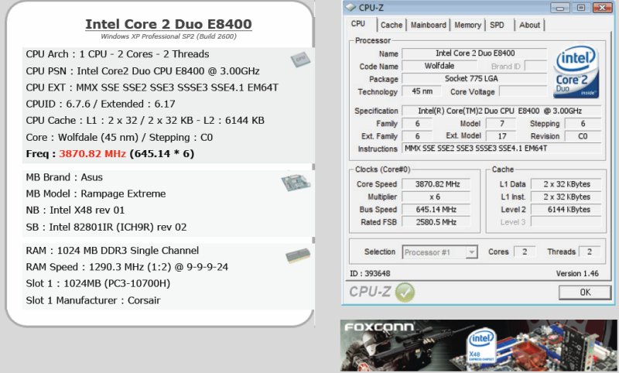Click the Level 2 value 6144 KBytes
Screen dimensions: 619x373
(566, 209)
